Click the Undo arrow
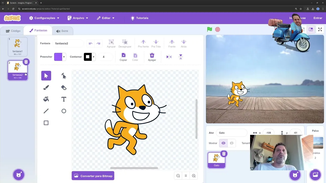The image size is (326, 183). [x=90, y=43]
